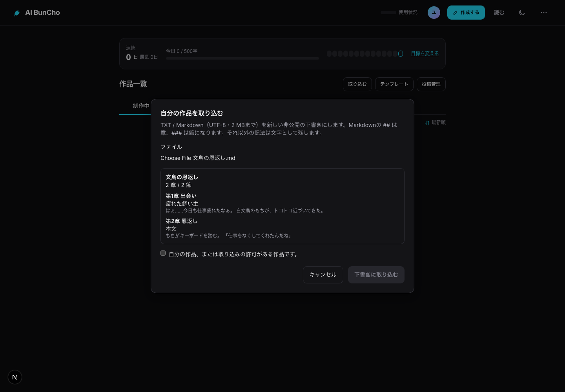This screenshot has height=392, width=565.
Task: Open the user avatar ユ
Action: click(434, 13)
